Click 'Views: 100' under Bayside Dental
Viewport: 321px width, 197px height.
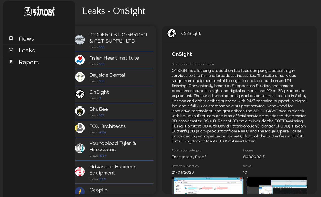tap(97, 81)
